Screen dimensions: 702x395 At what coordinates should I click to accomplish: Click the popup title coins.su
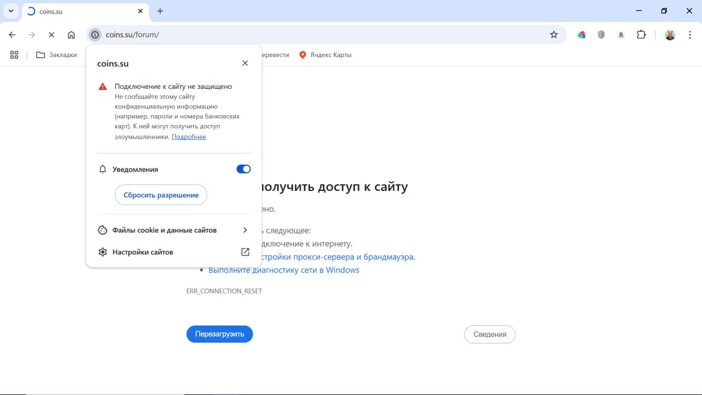click(x=113, y=63)
